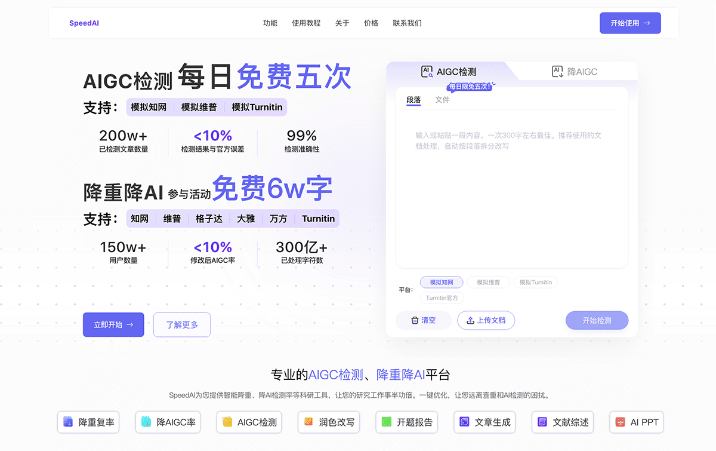Open the 润色改写 rewrite icon
This screenshot has height=451, width=716.
[308, 422]
